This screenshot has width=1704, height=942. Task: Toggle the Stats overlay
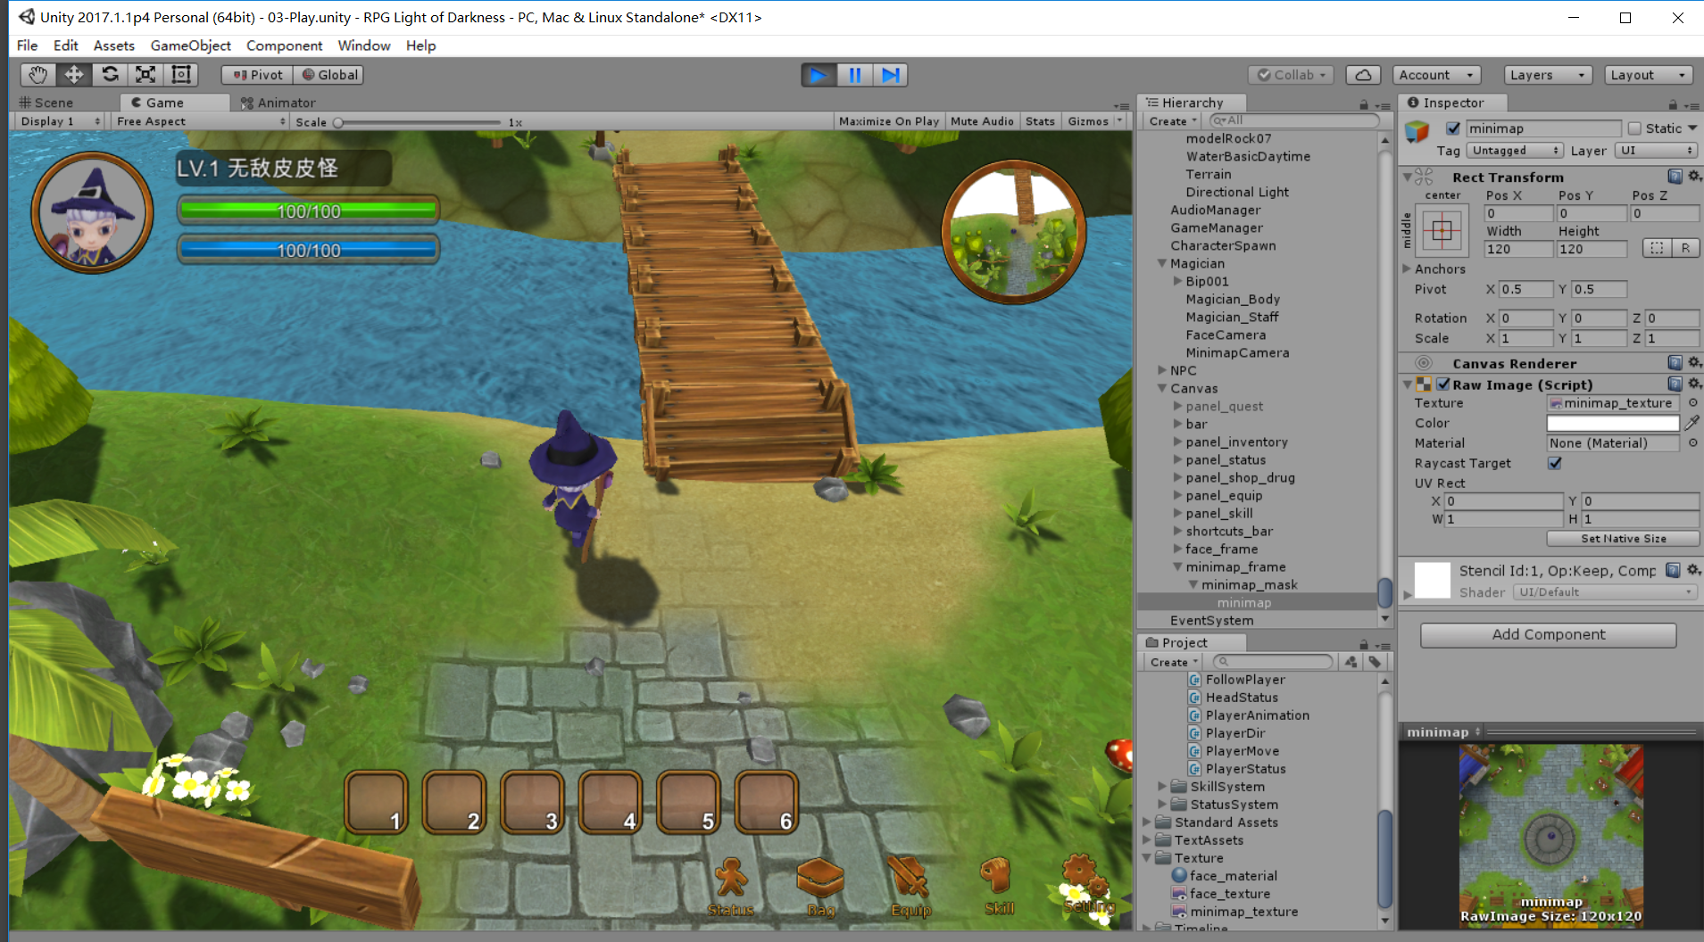1040,121
